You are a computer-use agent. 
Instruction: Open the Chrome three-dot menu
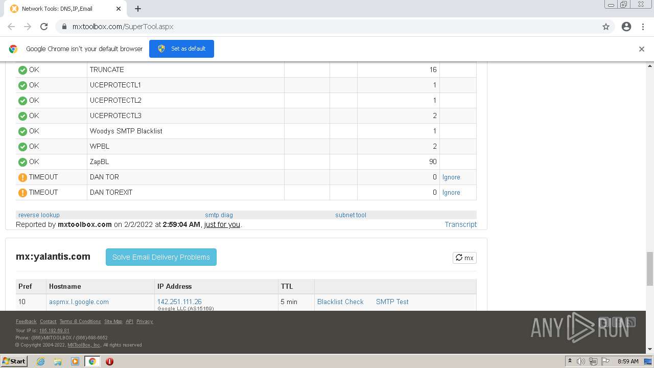pos(643,27)
